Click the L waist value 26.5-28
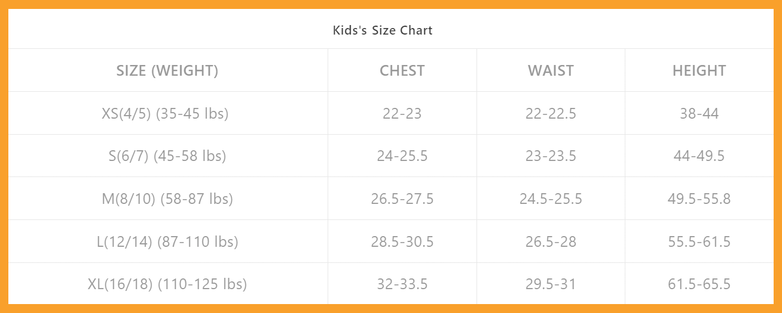This screenshot has height=313, width=782. coord(551,241)
